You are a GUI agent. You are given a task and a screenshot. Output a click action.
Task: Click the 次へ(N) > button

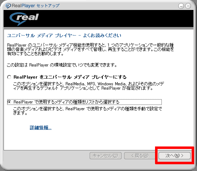pos(175,156)
